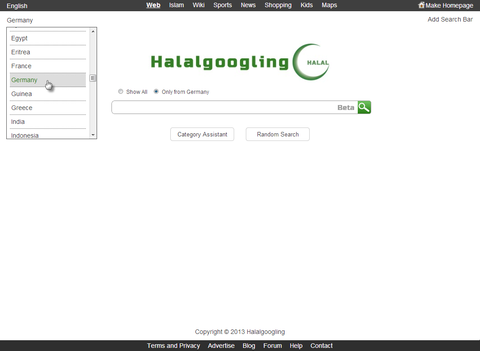Click the country list scroll up arrow
The width and height of the screenshot is (480, 351).
pyautogui.click(x=93, y=31)
